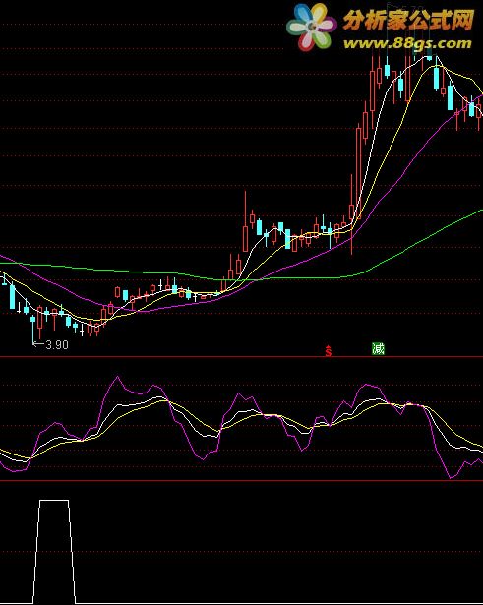Viewport: 483px width, 605px height.
Task: Click the red S sell signal marker
Action: 329,351
